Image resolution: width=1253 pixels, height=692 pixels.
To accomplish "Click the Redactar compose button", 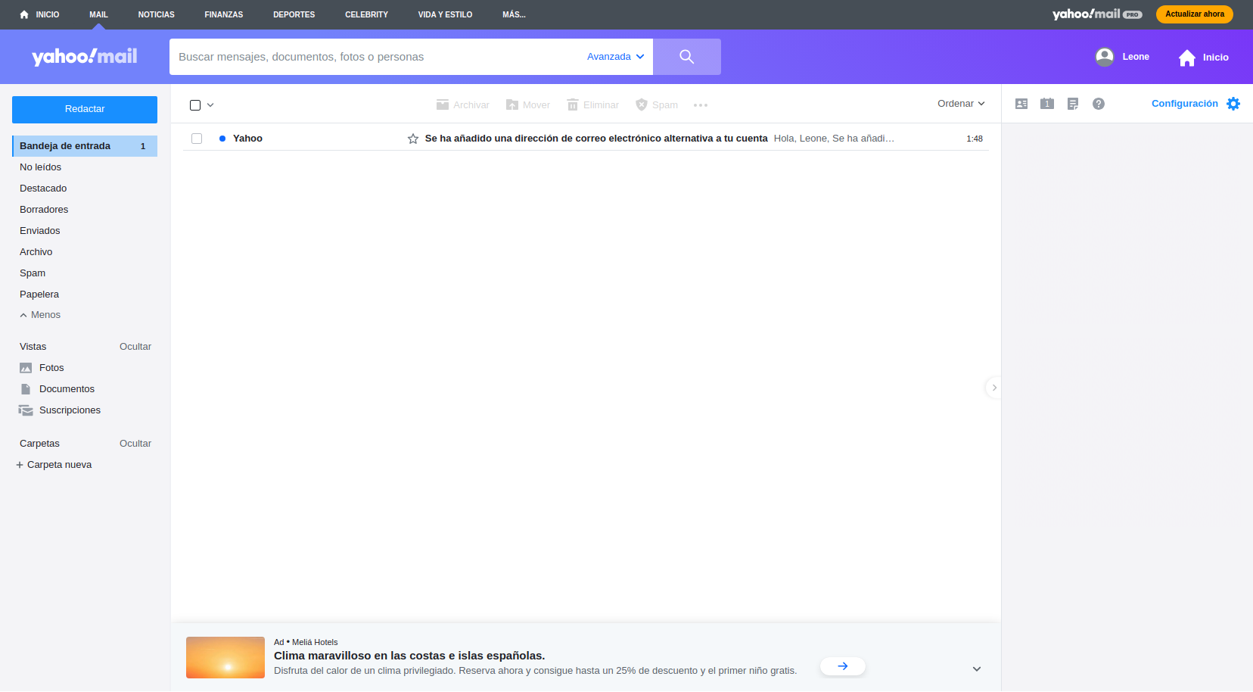I will point(85,109).
